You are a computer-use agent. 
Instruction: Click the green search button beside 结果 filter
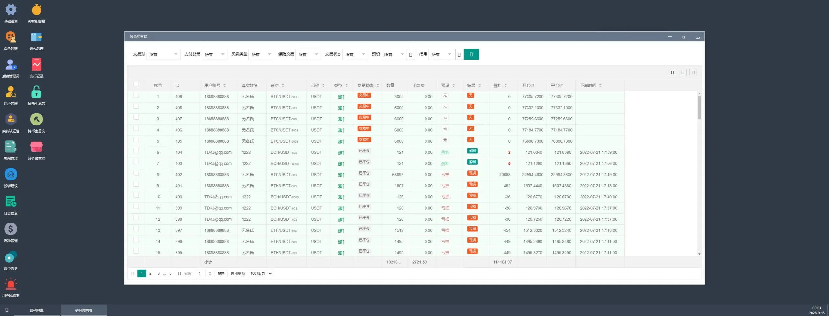click(471, 54)
